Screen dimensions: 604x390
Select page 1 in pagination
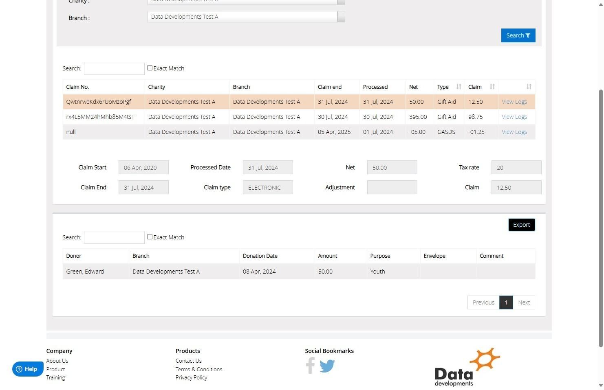tap(506, 302)
